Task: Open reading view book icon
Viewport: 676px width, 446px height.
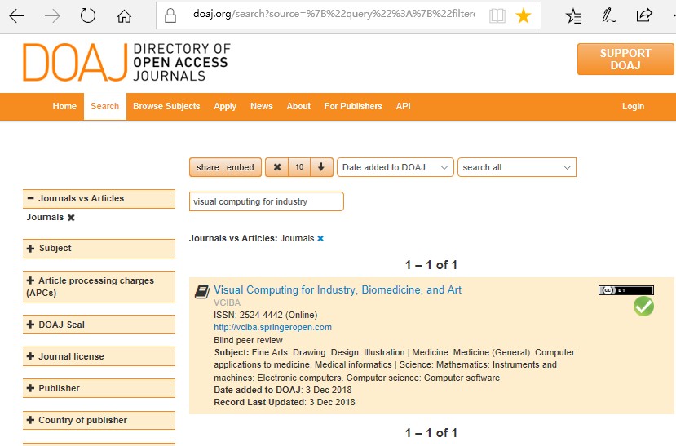Action: (497, 15)
